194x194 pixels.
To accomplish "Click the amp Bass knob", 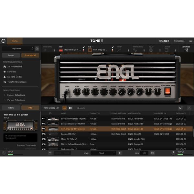I will click(86, 92).
